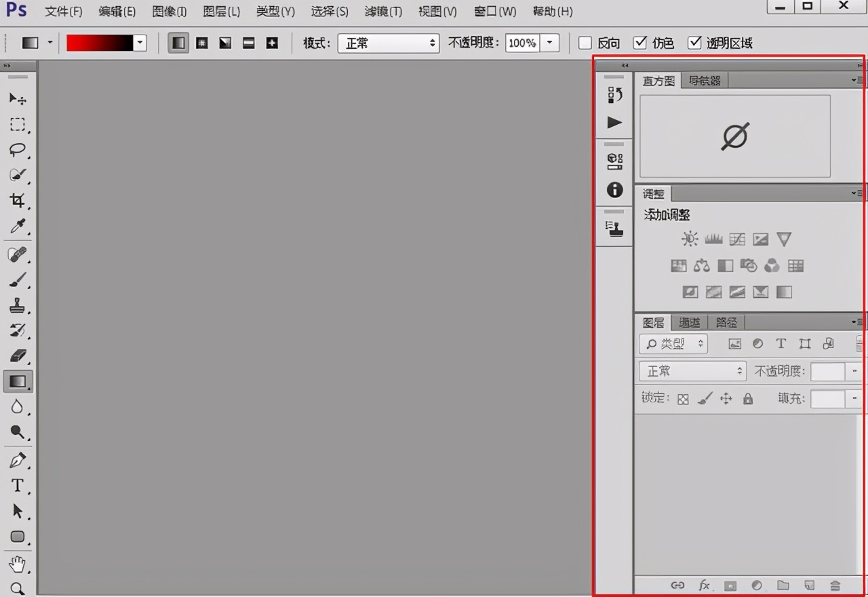868x597 pixels.
Task: Select the Move tool
Action: click(x=18, y=99)
